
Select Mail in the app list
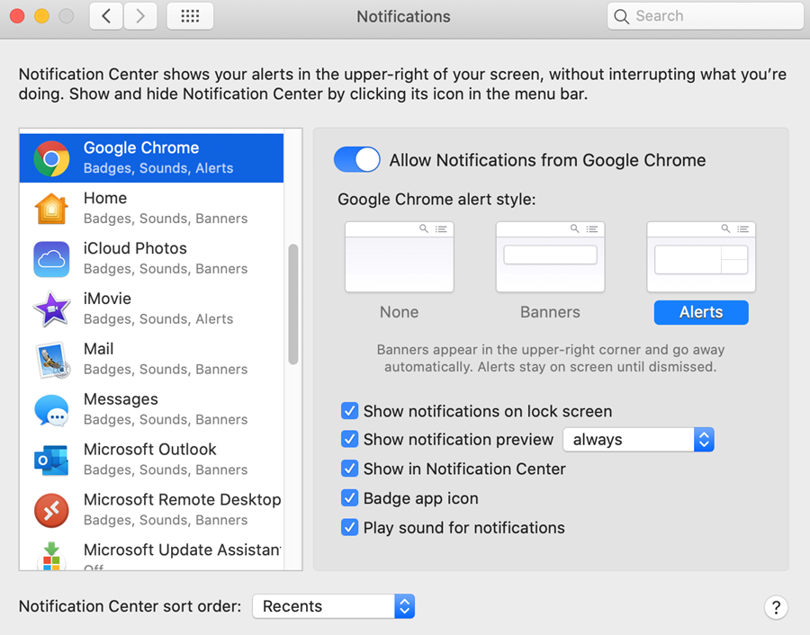click(151, 359)
